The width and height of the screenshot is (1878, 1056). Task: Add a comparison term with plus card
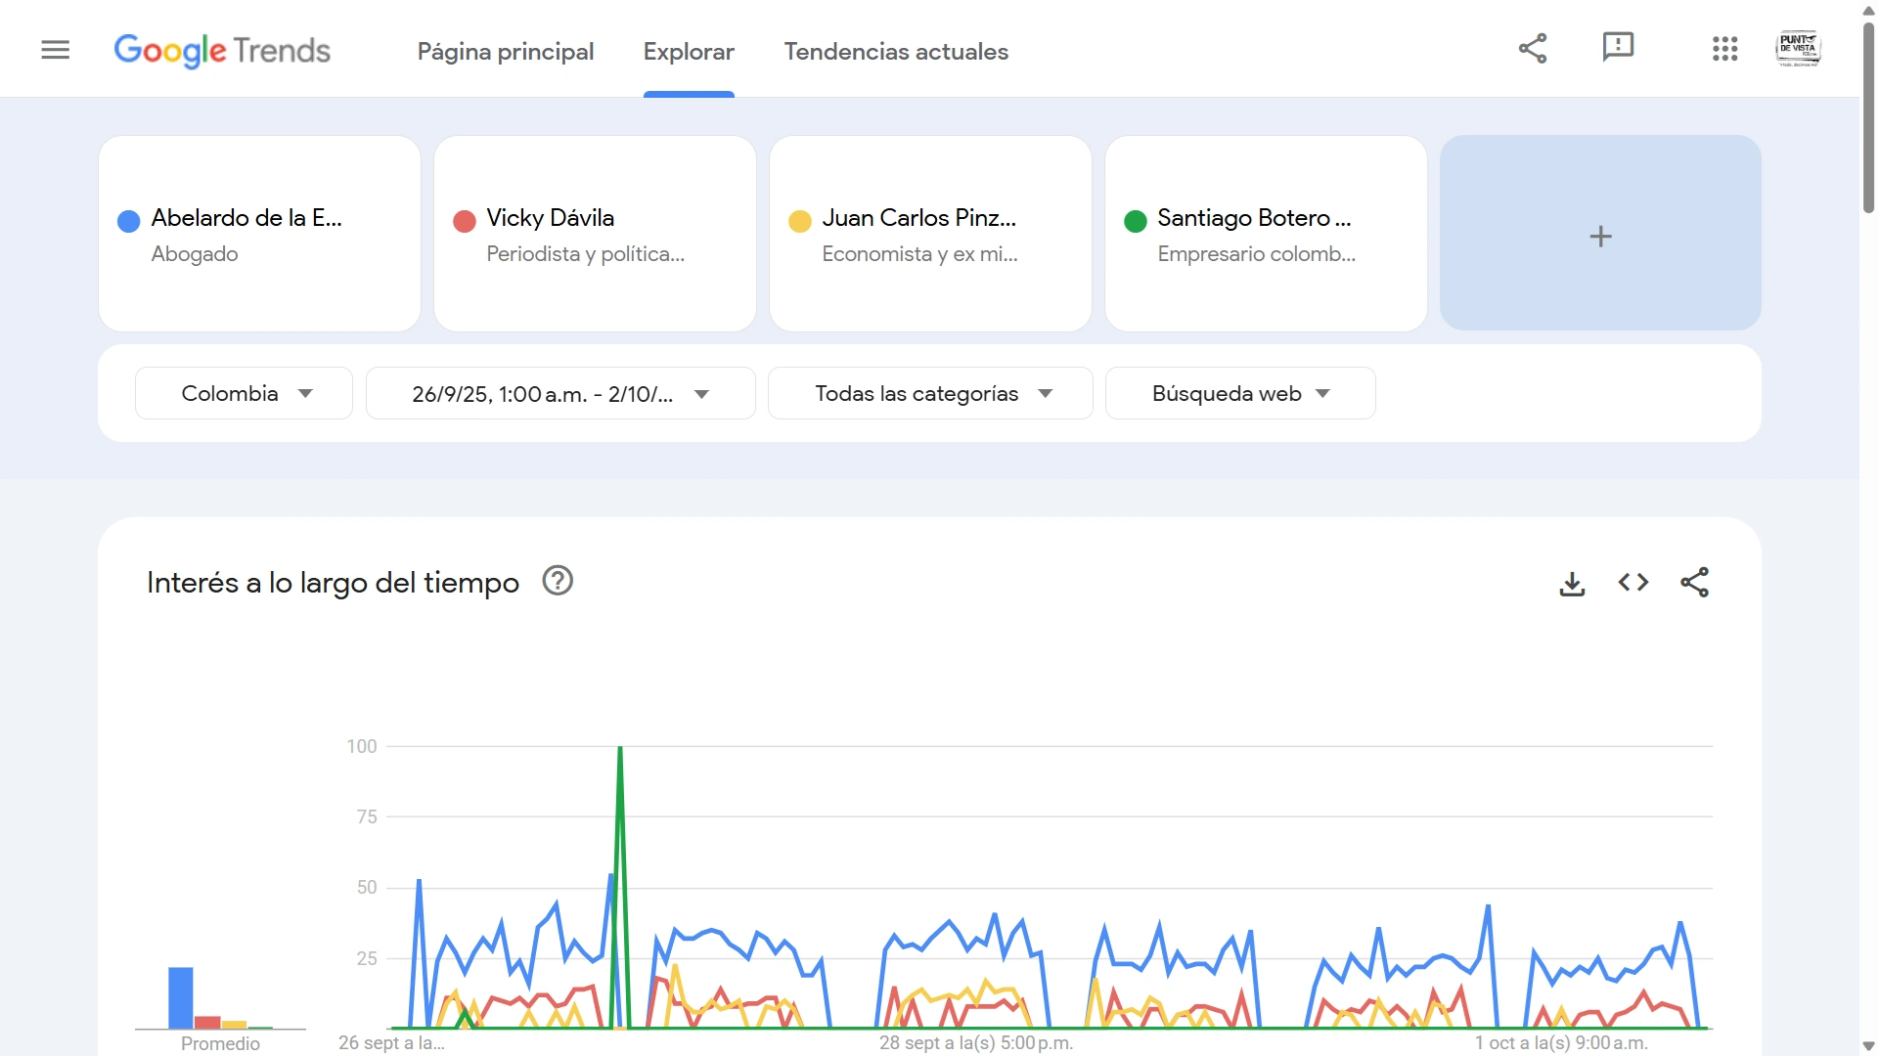[x=1600, y=235]
